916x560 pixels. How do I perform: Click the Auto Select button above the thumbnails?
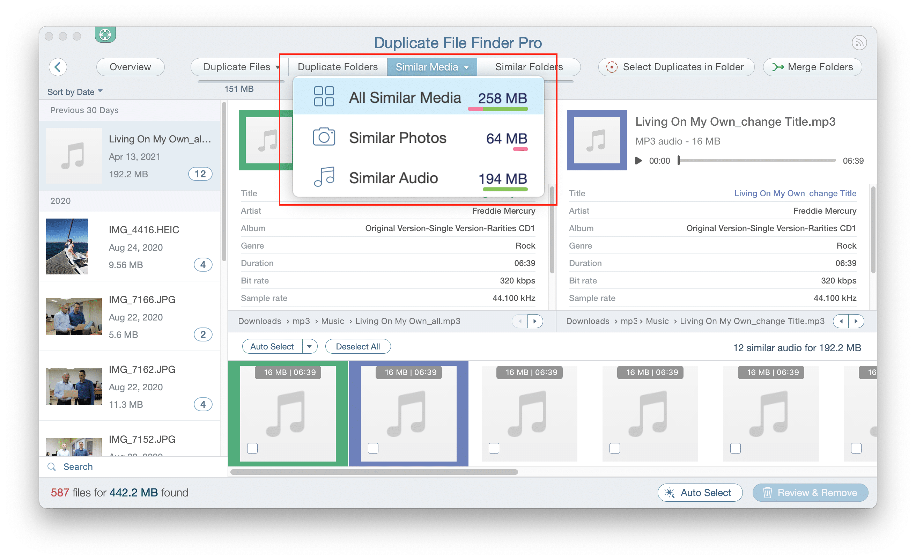pos(272,347)
